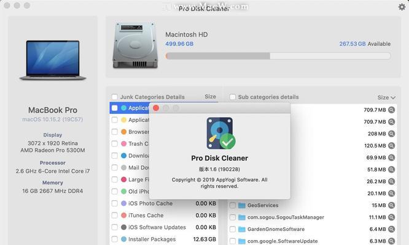This screenshot has height=245, width=409.
Task: Click the macOS 10.15.2 (19C57) version text
Action: [x=52, y=119]
